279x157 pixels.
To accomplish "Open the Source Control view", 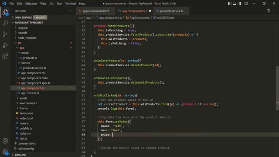I will click(5, 34).
